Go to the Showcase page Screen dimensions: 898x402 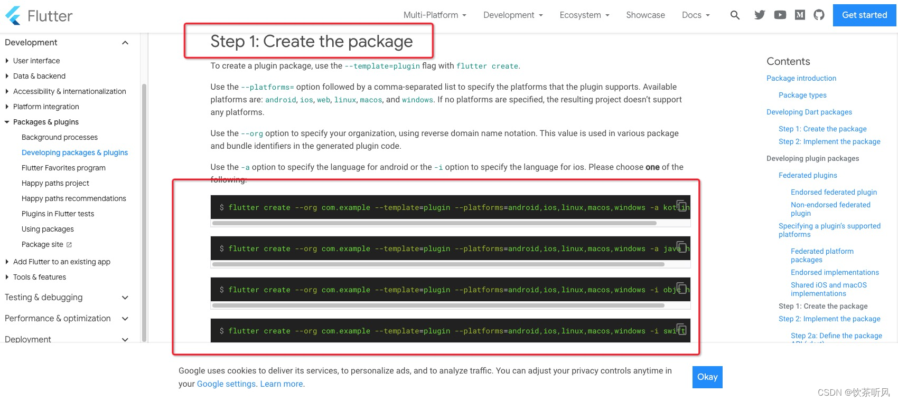coord(646,15)
